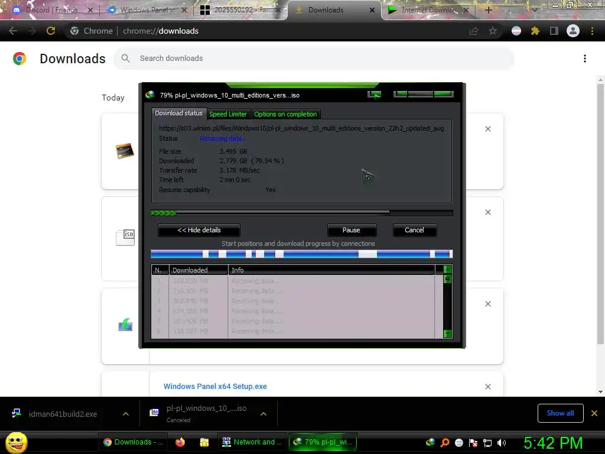Switch to Windows Panel browser tab
The width and height of the screenshot is (605, 454).
[x=147, y=10]
